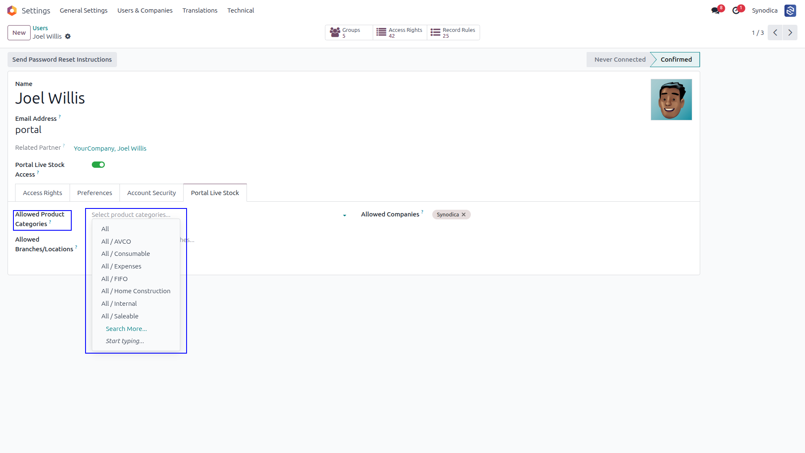Click Search More in category list
The width and height of the screenshot is (805, 453).
[x=126, y=329]
